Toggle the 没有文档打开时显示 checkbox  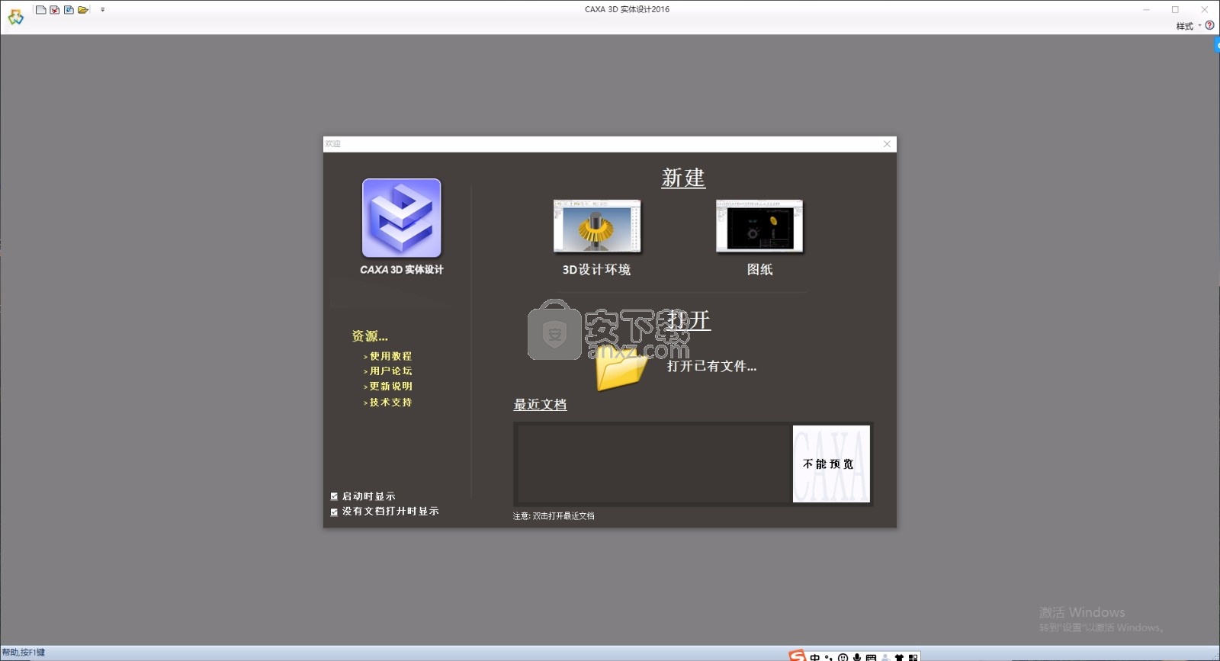(x=334, y=512)
